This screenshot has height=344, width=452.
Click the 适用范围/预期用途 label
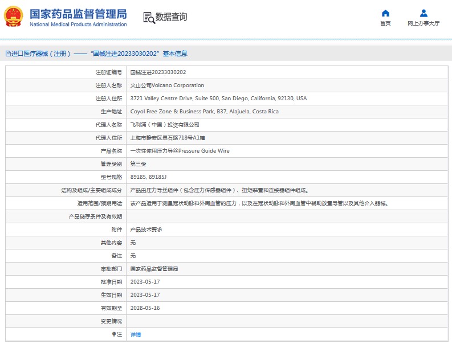pyautogui.click(x=99, y=203)
